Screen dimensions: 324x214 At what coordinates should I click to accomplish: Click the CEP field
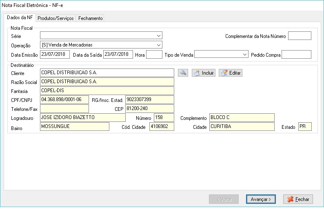pos(149,108)
